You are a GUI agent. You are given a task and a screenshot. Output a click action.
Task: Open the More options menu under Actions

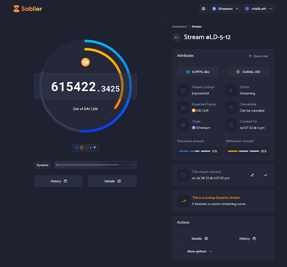199,251
